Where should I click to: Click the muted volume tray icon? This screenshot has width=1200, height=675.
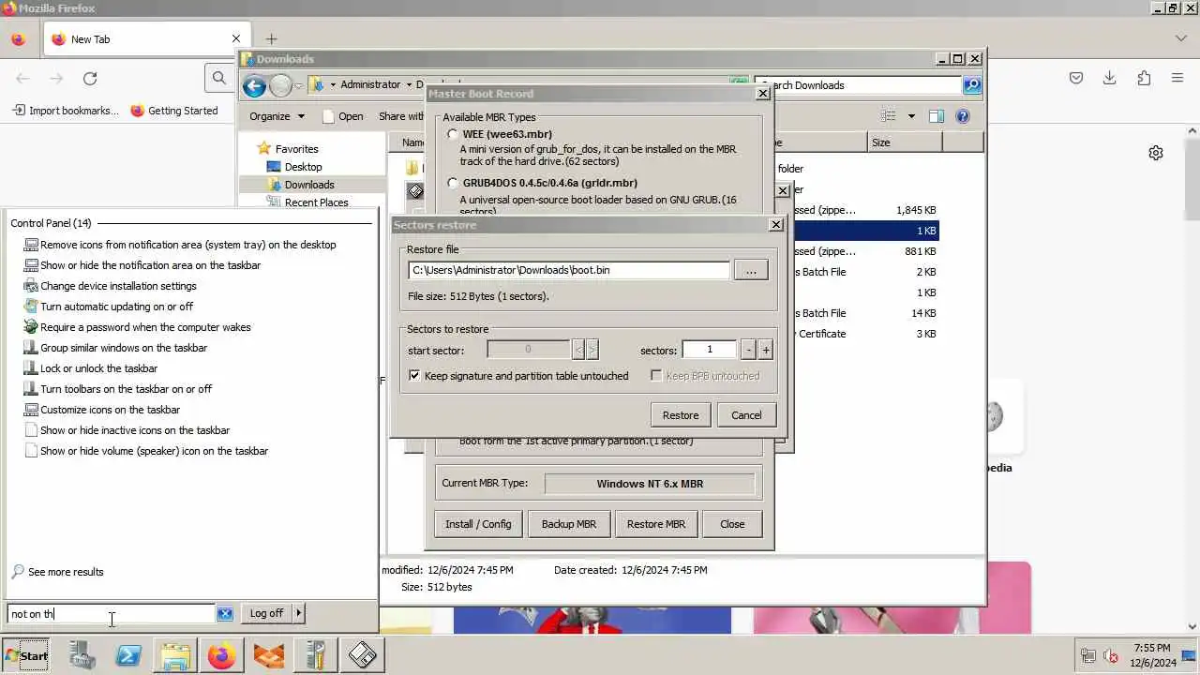click(x=1111, y=656)
